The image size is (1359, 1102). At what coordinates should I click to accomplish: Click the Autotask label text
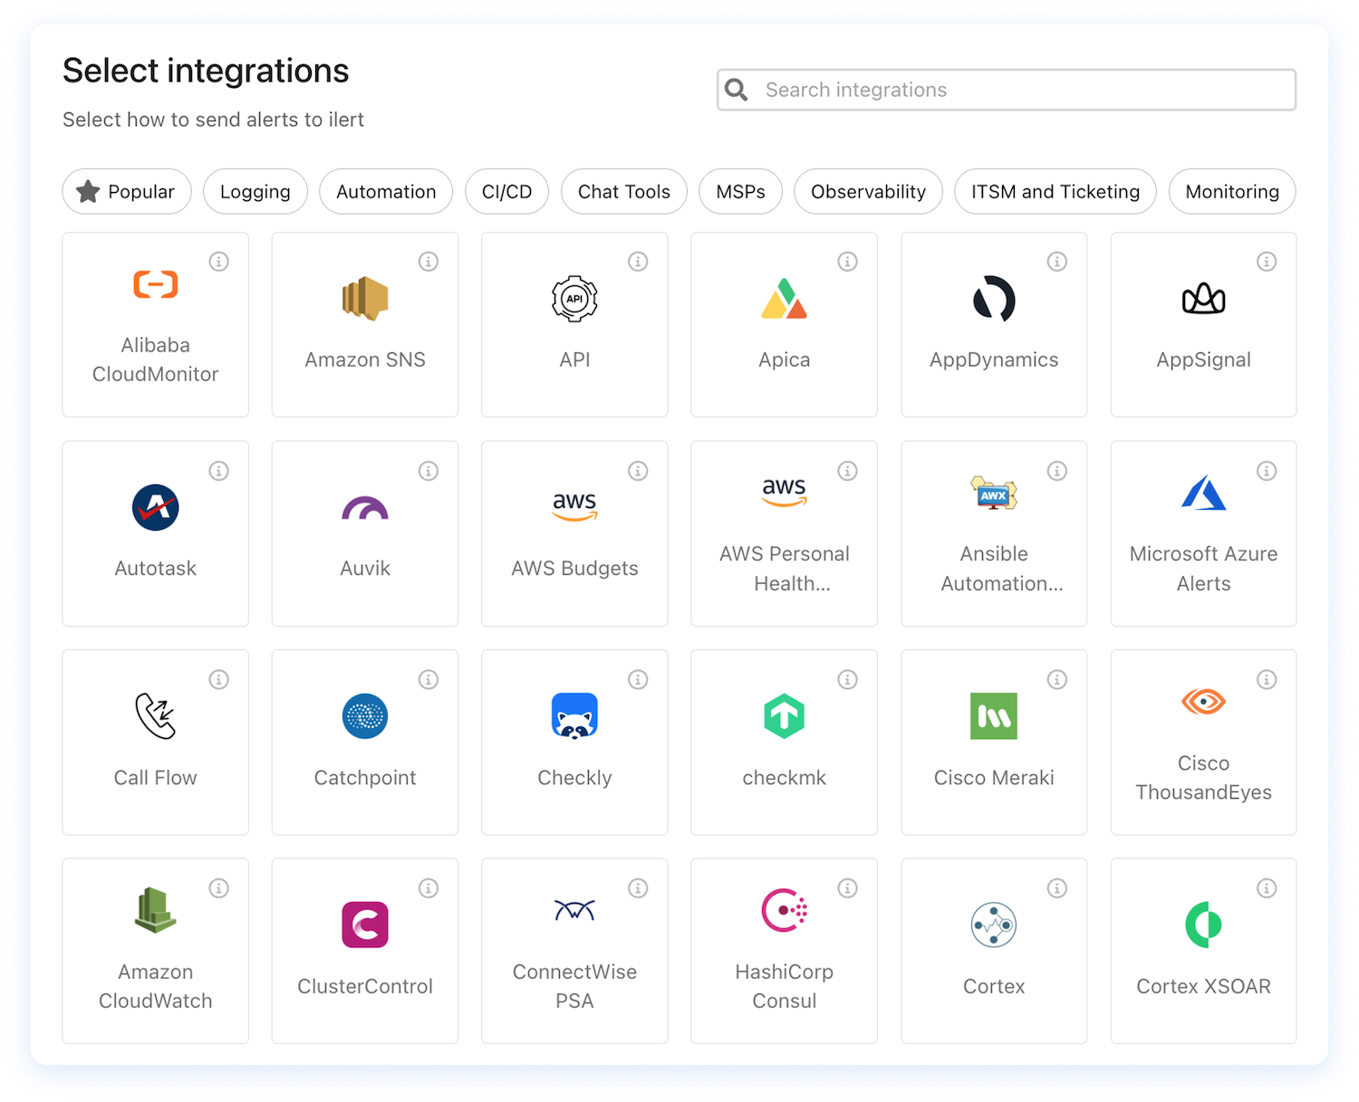tap(156, 569)
